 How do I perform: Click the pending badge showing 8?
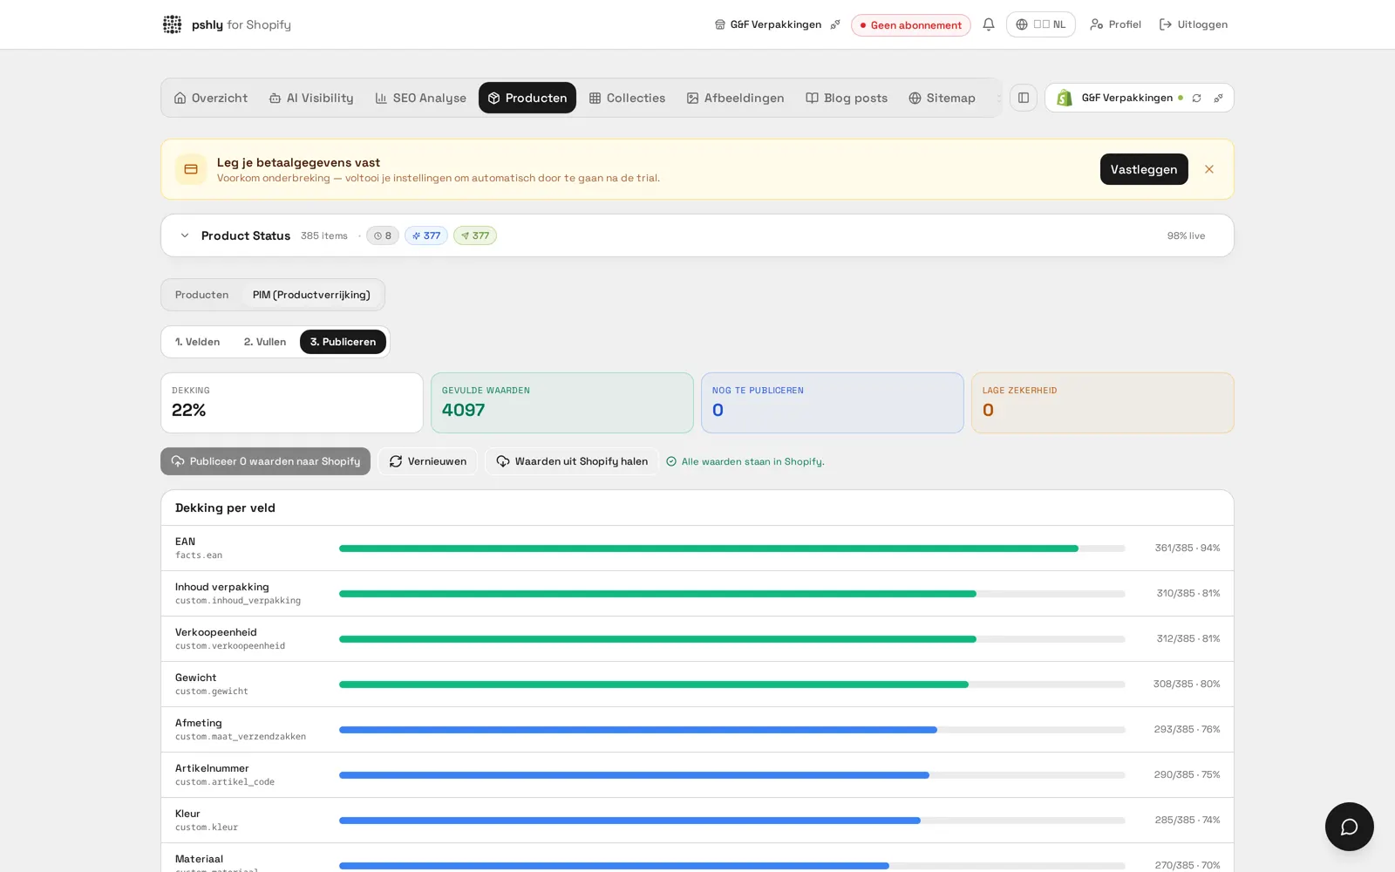point(383,235)
